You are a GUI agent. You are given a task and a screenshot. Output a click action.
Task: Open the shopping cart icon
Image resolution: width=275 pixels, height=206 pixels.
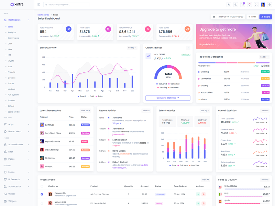pyautogui.click(x=242, y=5)
